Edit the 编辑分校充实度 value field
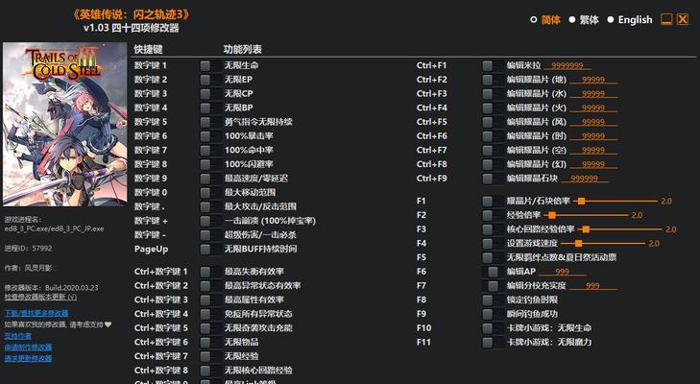This screenshot has width=700, height=384. click(x=592, y=286)
